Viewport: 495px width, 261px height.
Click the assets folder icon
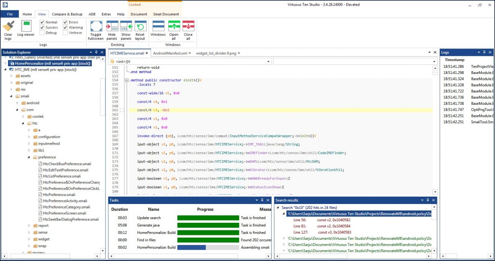pos(18,76)
